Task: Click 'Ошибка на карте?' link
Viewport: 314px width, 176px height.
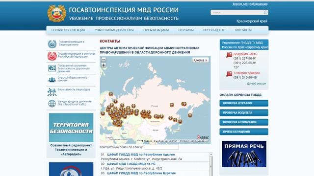Action: [x=165, y=141]
